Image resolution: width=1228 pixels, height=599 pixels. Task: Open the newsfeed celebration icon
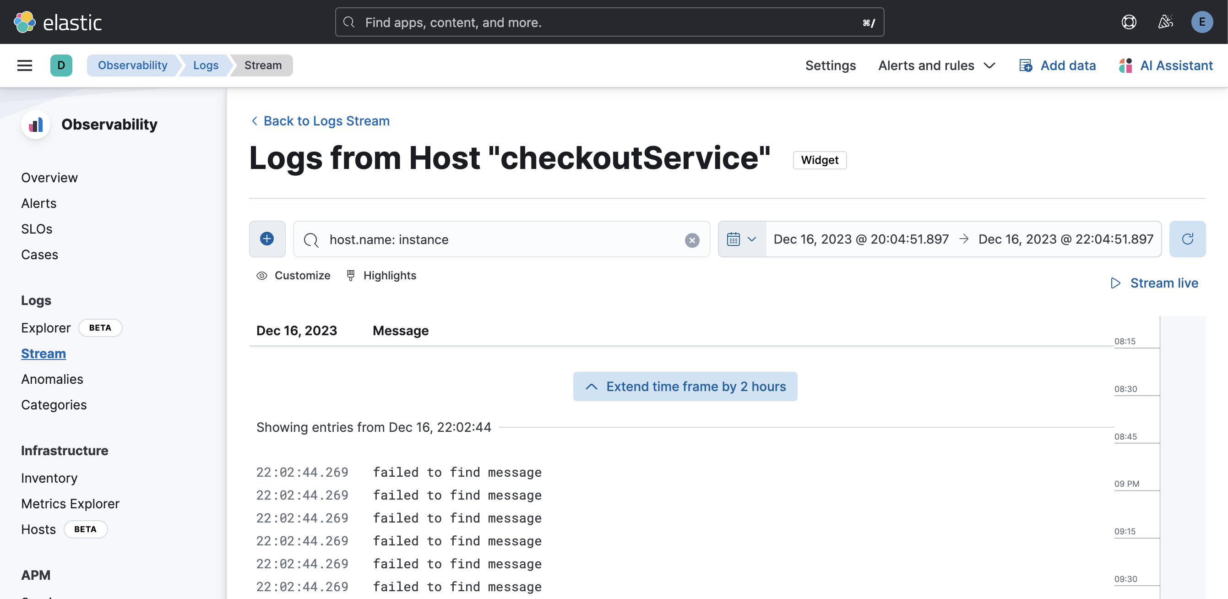pyautogui.click(x=1165, y=22)
